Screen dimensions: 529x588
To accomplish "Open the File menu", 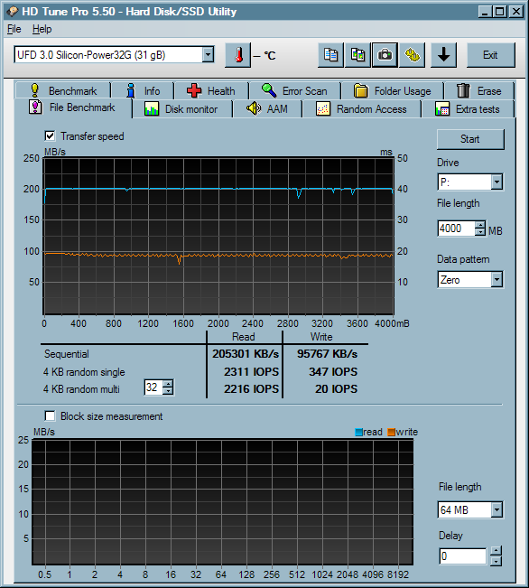I will point(14,29).
